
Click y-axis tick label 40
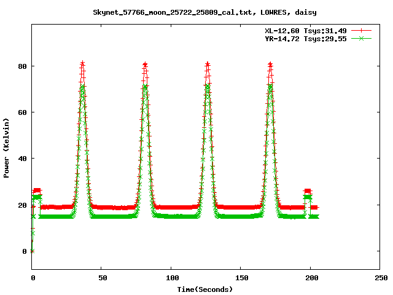(22, 159)
